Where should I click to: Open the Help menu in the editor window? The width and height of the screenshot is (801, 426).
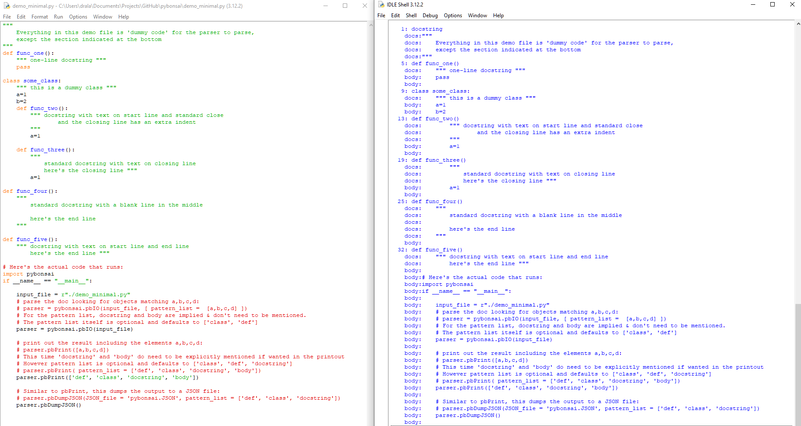(x=123, y=17)
